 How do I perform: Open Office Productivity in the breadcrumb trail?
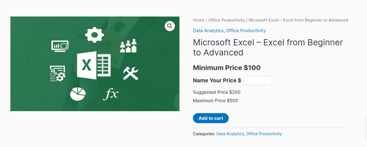pos(226,20)
